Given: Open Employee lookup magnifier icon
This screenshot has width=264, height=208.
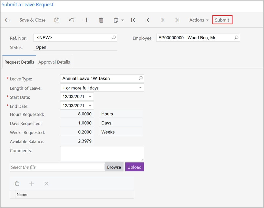Looking at the screenshot, I should [x=236, y=38].
